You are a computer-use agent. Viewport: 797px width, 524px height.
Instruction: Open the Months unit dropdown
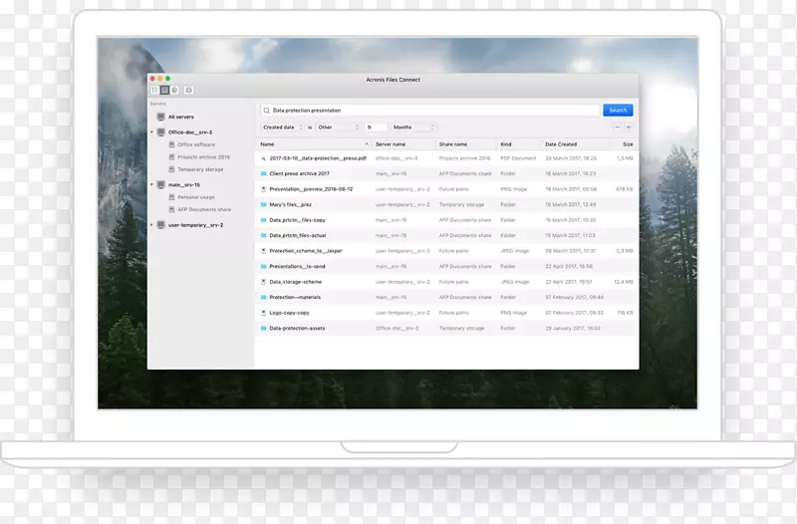(x=412, y=128)
